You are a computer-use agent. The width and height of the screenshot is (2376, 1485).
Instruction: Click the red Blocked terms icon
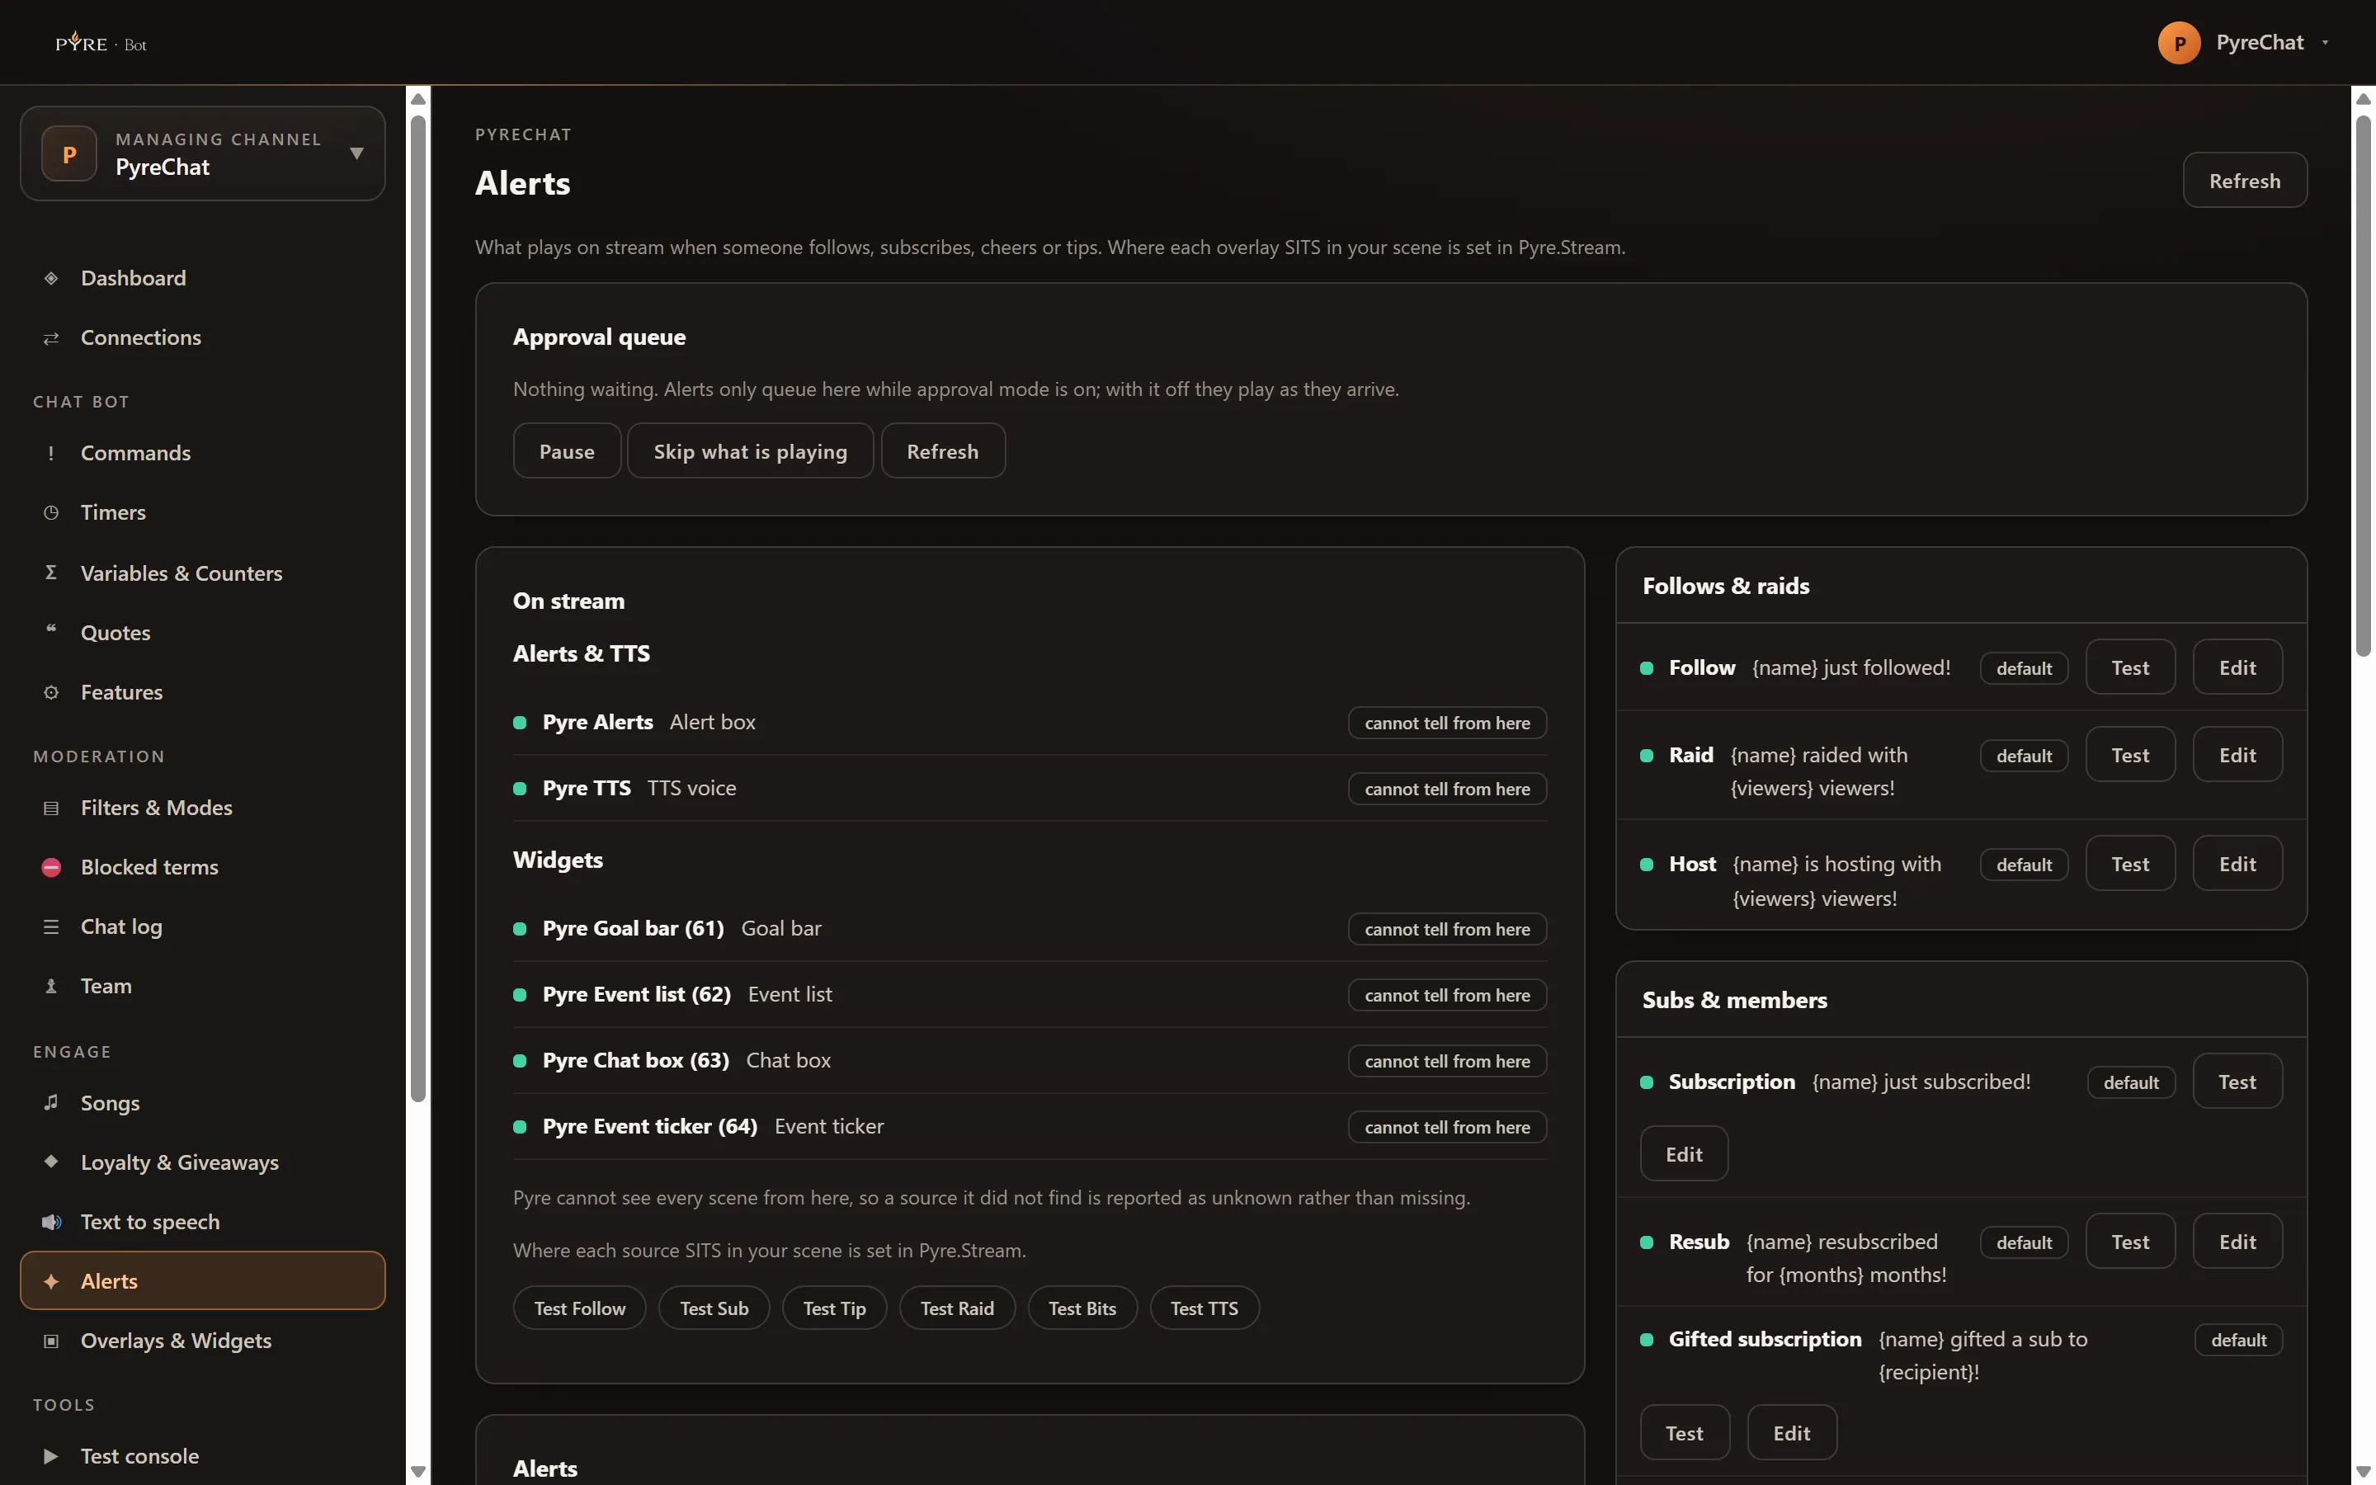51,867
